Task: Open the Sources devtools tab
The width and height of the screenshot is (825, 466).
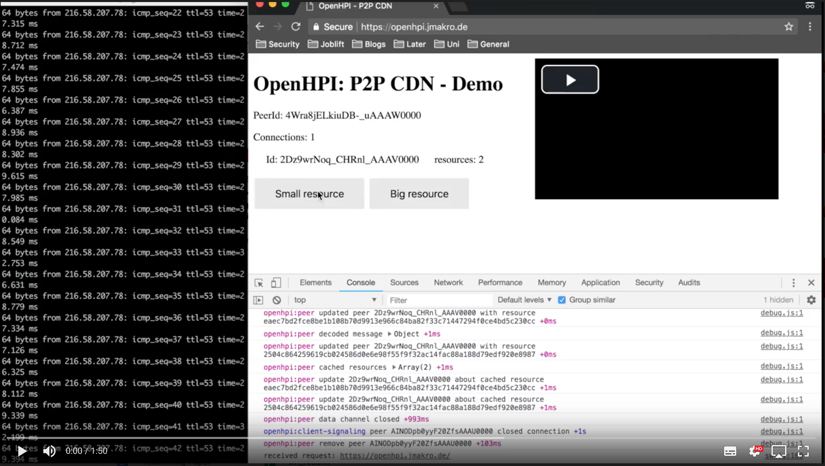Action: (404, 283)
